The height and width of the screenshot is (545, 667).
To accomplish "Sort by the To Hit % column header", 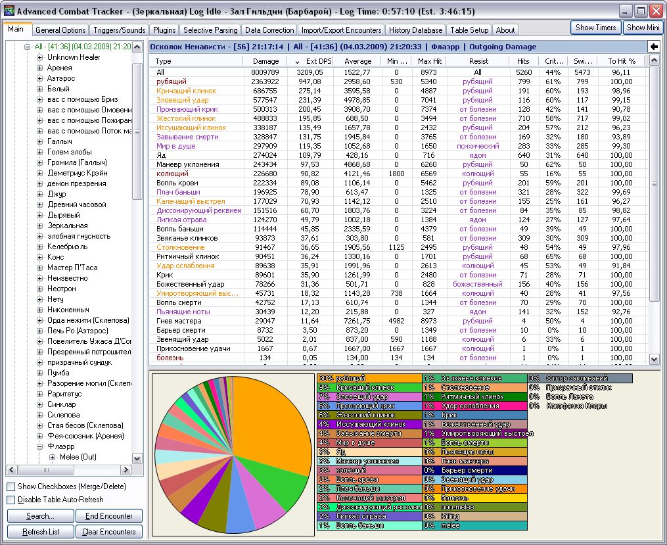I will 622,61.
